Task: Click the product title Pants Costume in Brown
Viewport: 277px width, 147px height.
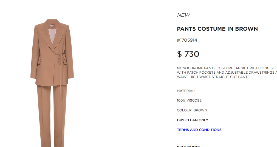Action: tap(217, 29)
